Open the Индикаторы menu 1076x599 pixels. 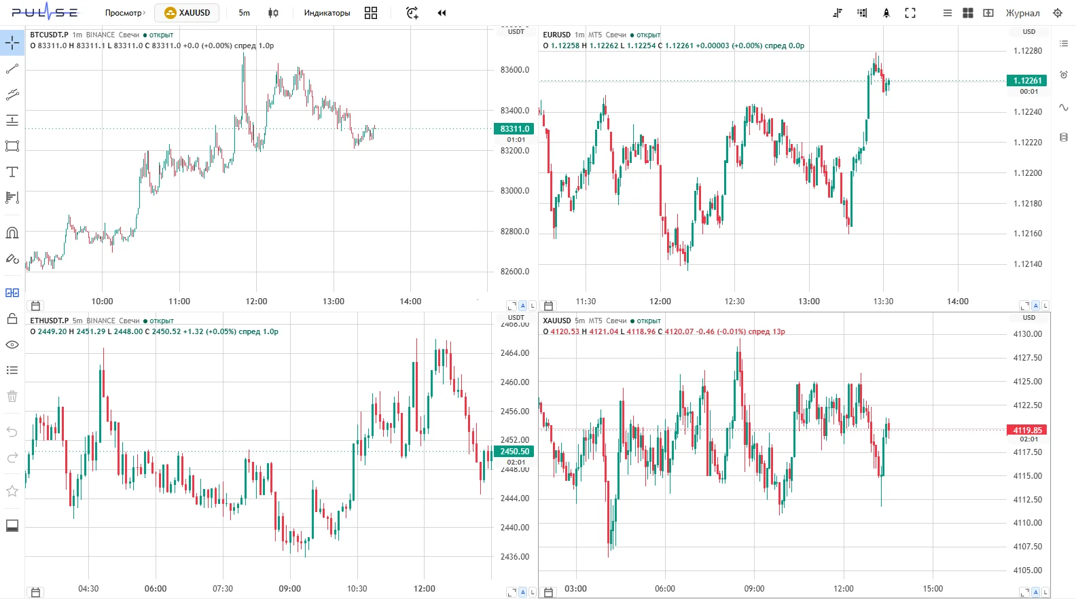coord(327,13)
